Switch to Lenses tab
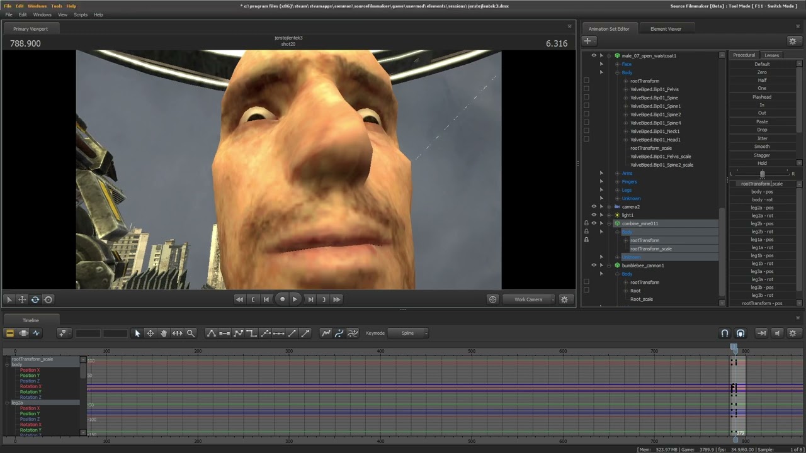 (771, 55)
